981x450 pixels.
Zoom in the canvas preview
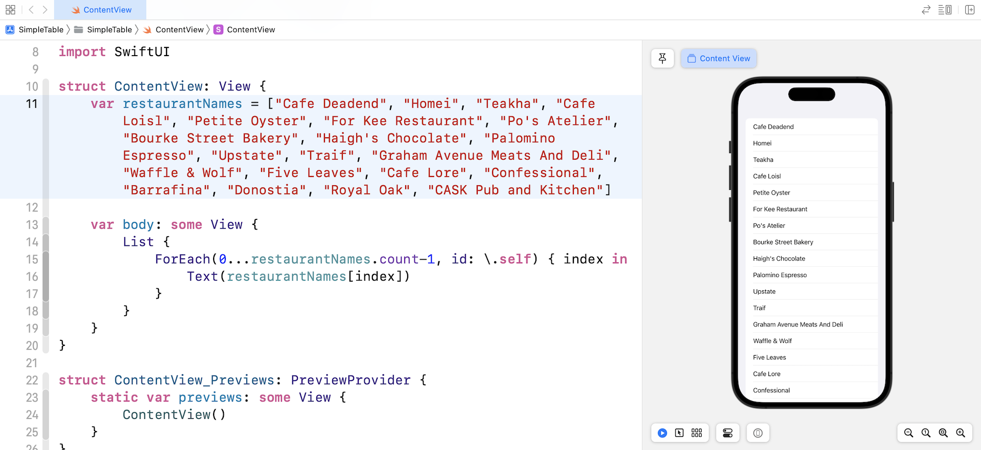961,433
